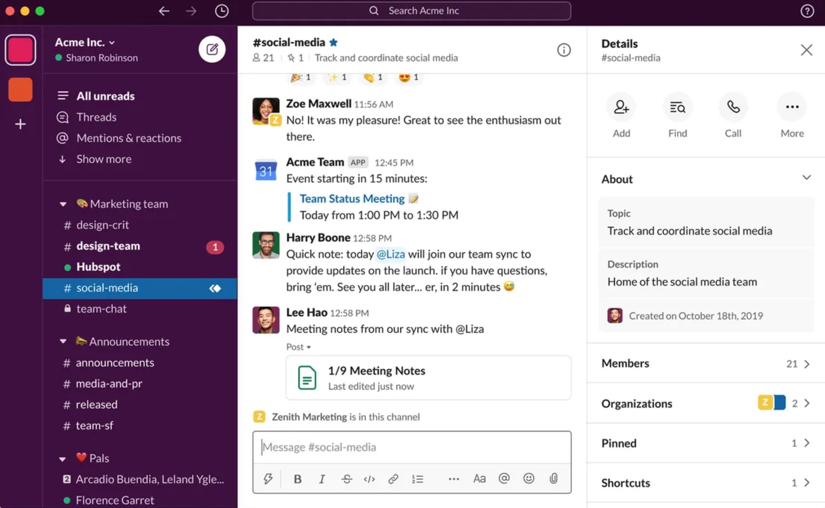Click the emoji icon in message toolbar
The image size is (825, 508).
pyautogui.click(x=529, y=478)
